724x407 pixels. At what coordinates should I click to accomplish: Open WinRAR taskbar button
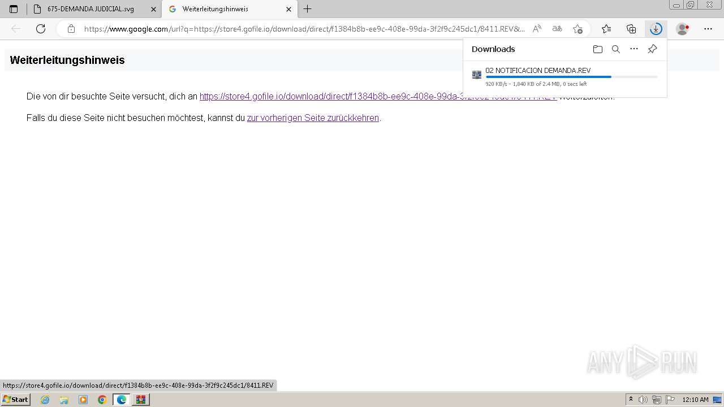tap(140, 400)
